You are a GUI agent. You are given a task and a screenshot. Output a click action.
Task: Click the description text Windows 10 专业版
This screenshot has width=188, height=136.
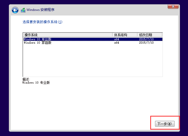click(x=36, y=83)
